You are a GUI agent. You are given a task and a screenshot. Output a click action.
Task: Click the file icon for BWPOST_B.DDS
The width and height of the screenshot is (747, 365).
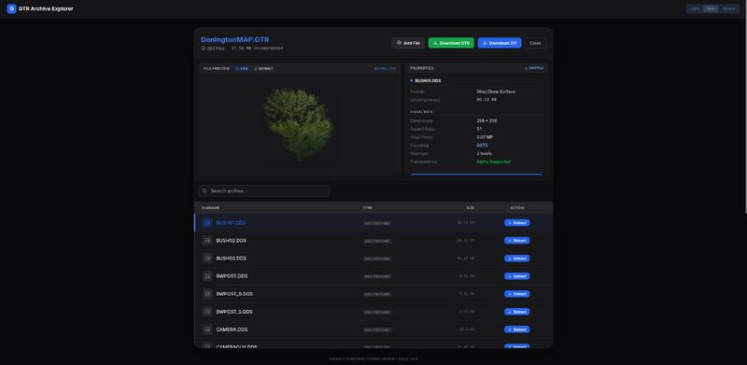(x=207, y=294)
